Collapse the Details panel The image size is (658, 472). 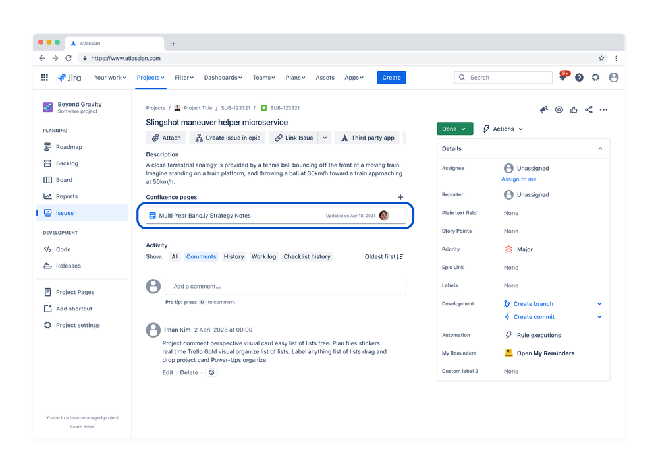[x=600, y=148]
